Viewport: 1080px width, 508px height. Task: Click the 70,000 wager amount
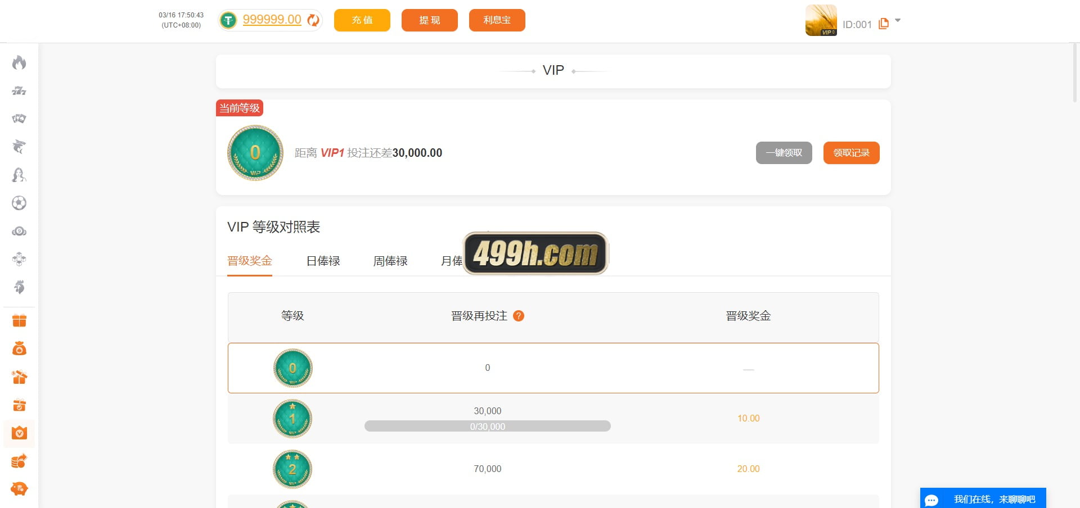[x=488, y=469]
